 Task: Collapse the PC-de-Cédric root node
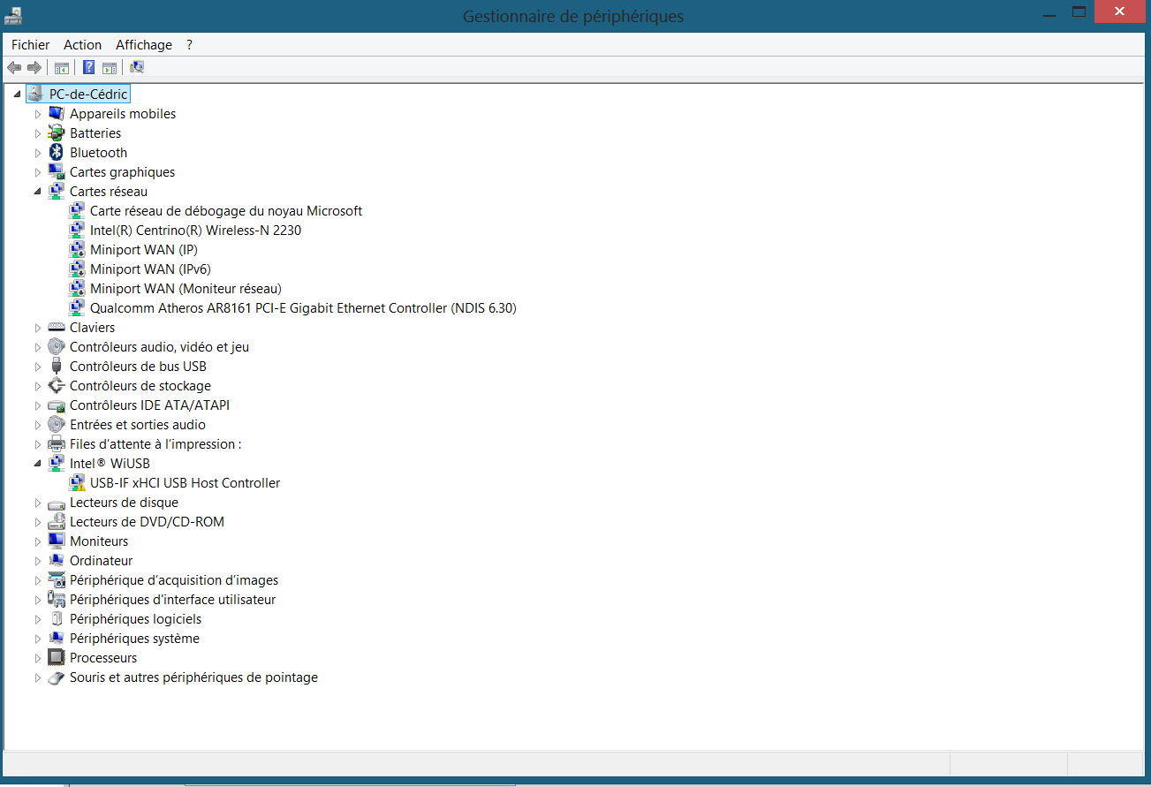click(18, 94)
